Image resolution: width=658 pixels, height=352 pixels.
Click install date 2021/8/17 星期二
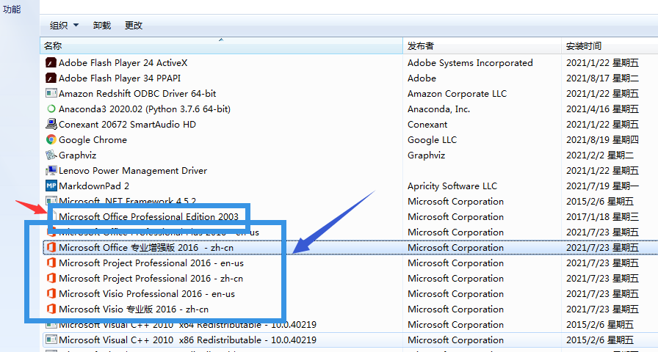pos(603,78)
